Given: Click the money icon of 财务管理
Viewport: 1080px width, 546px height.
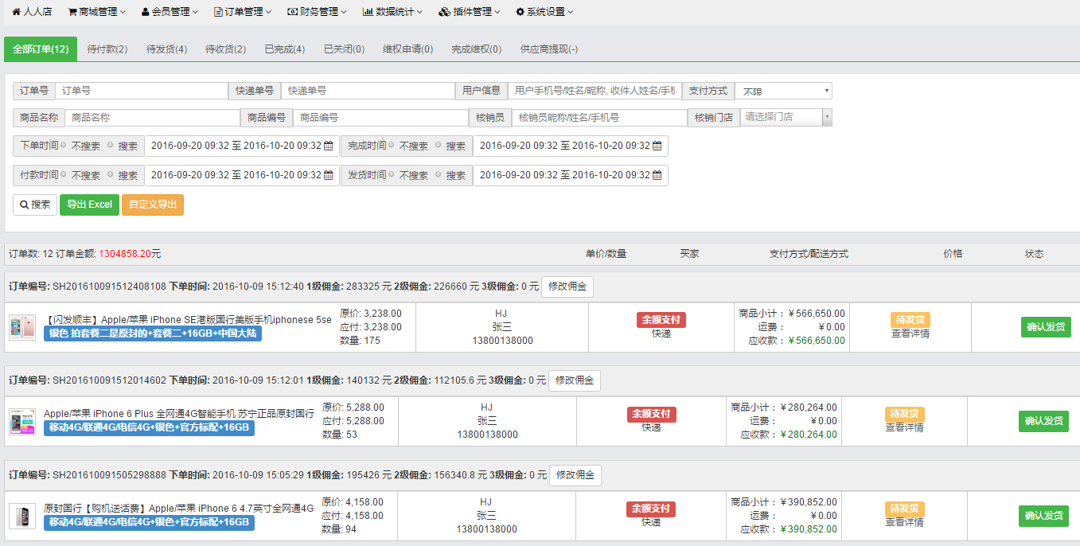Looking at the screenshot, I should coord(292,12).
